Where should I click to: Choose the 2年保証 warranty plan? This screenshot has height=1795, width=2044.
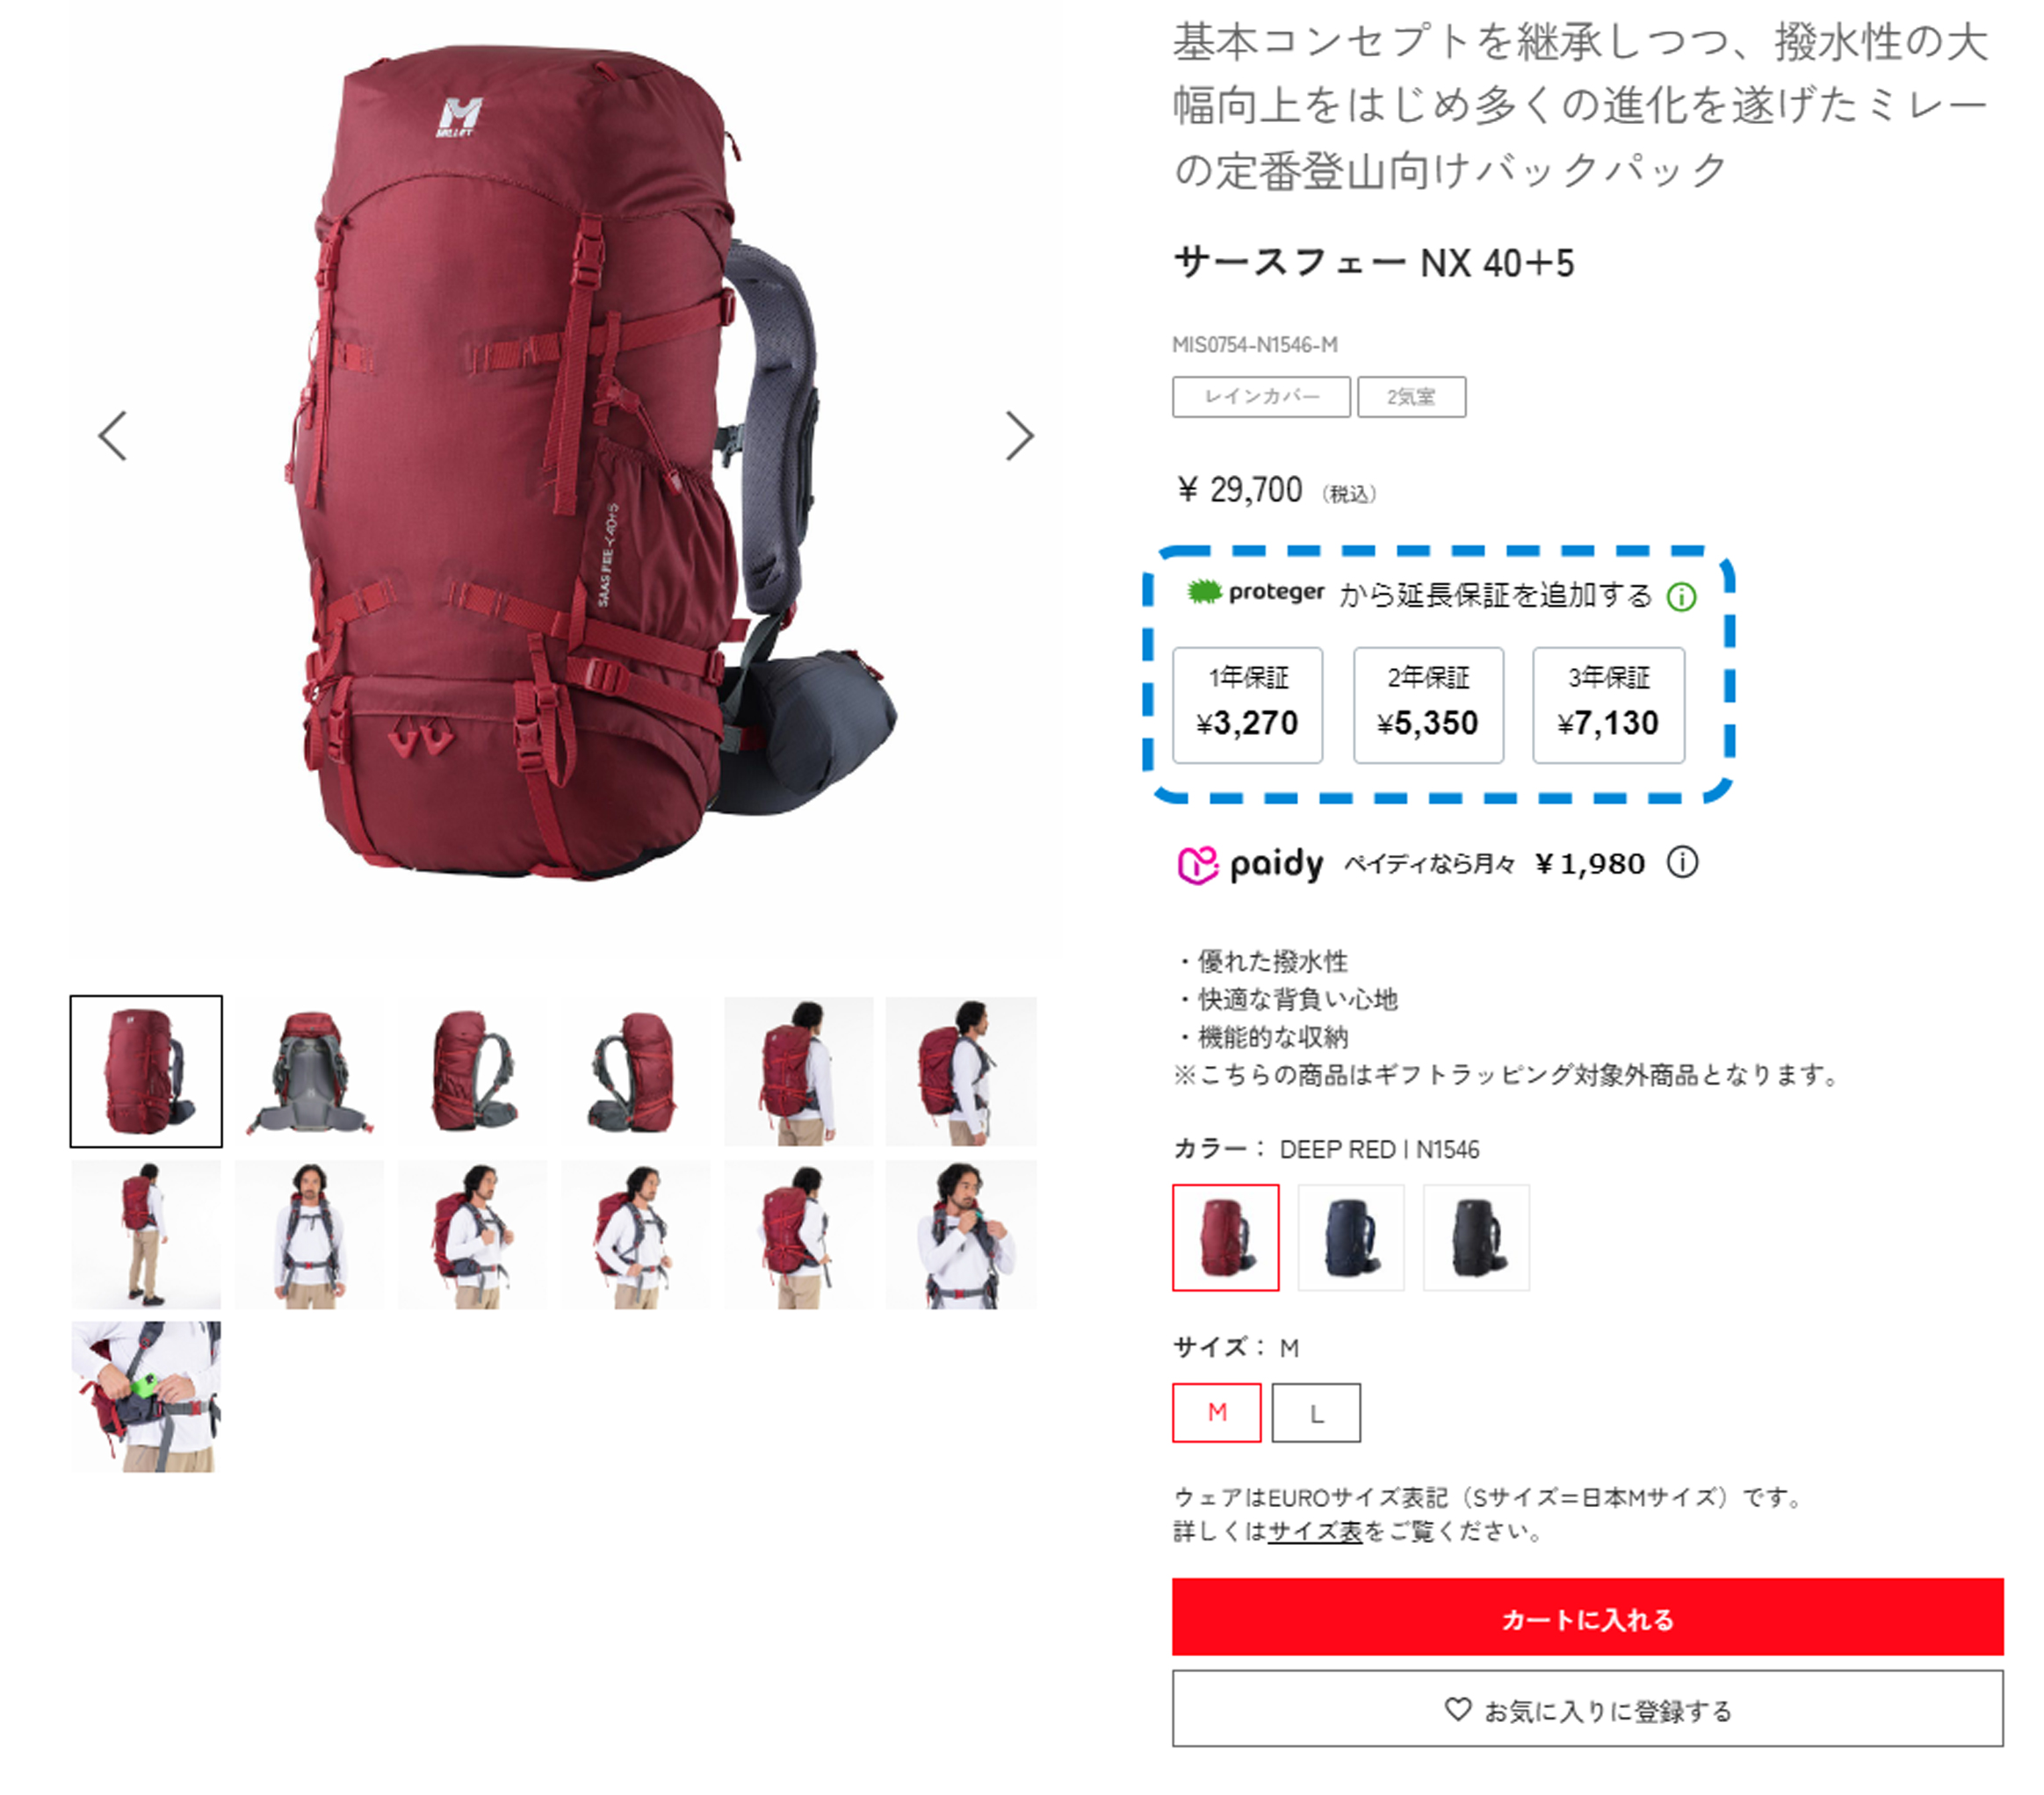[x=1428, y=705]
